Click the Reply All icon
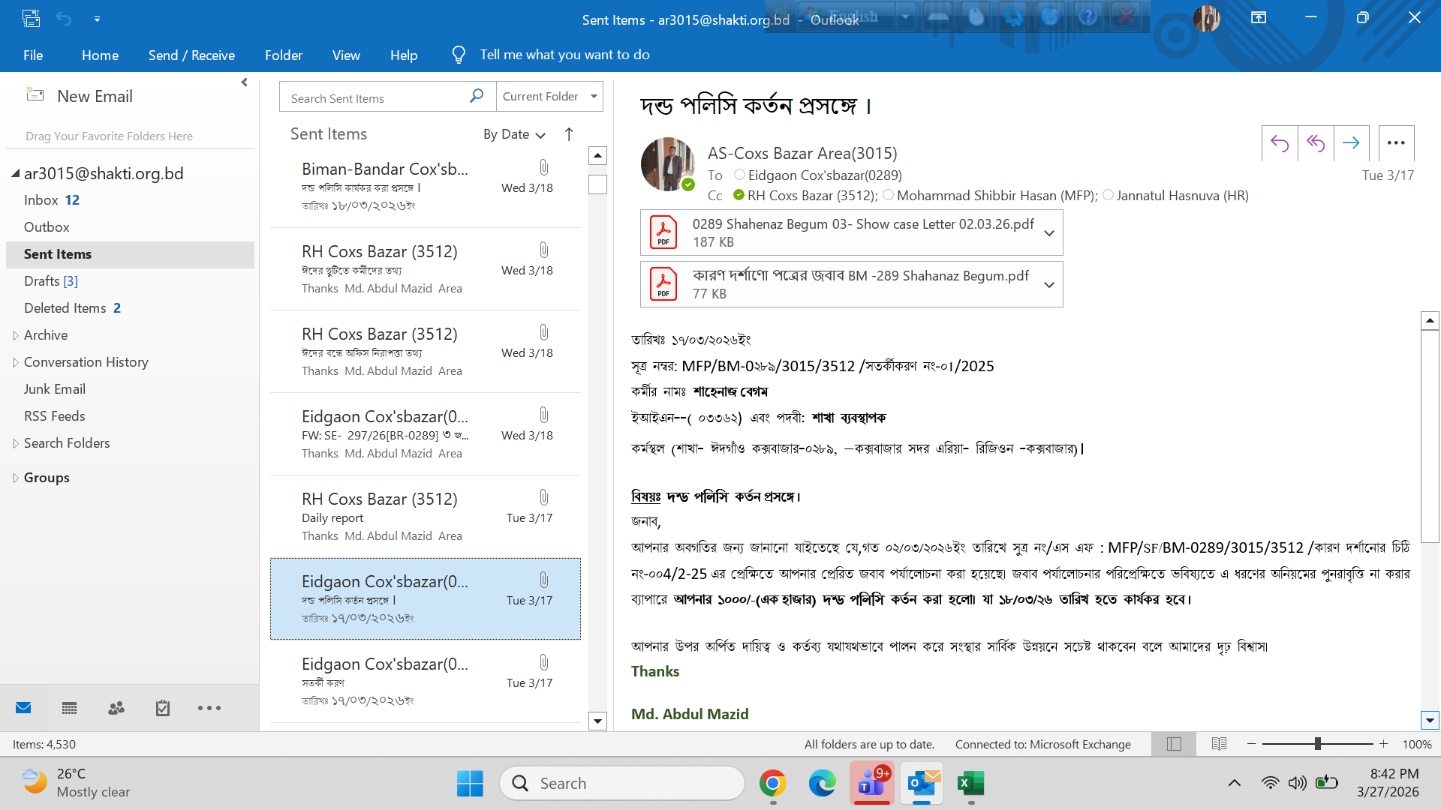This screenshot has height=810, width=1441. coord(1316,143)
